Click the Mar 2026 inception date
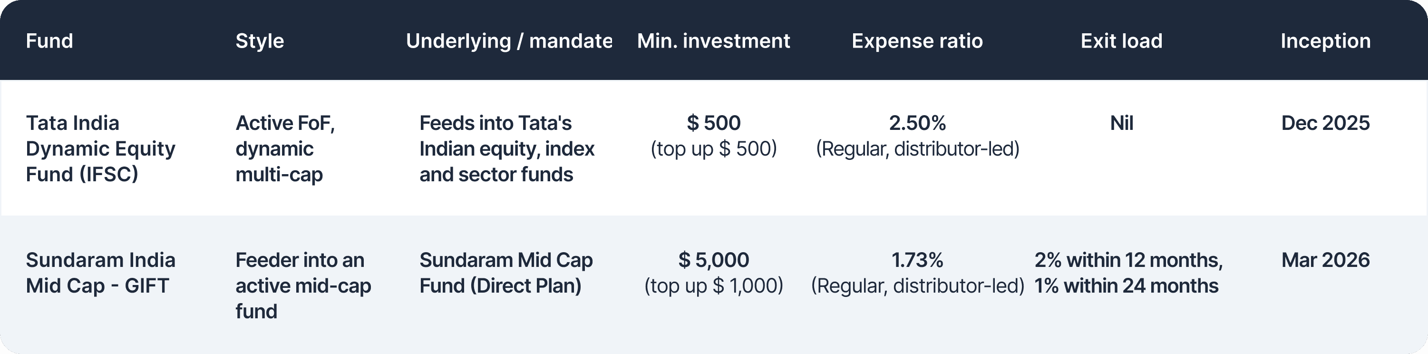Viewport: 1428px width, 354px height. click(x=1325, y=260)
